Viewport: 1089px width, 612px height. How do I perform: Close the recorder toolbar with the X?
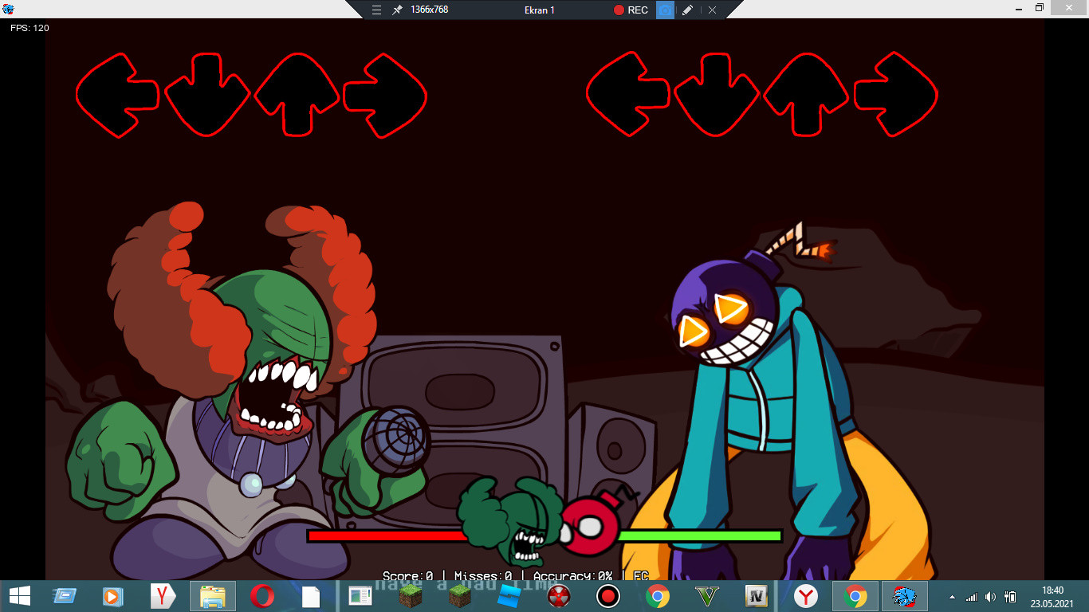click(x=712, y=10)
